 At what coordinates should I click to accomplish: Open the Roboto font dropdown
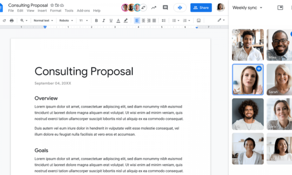tap(66, 20)
